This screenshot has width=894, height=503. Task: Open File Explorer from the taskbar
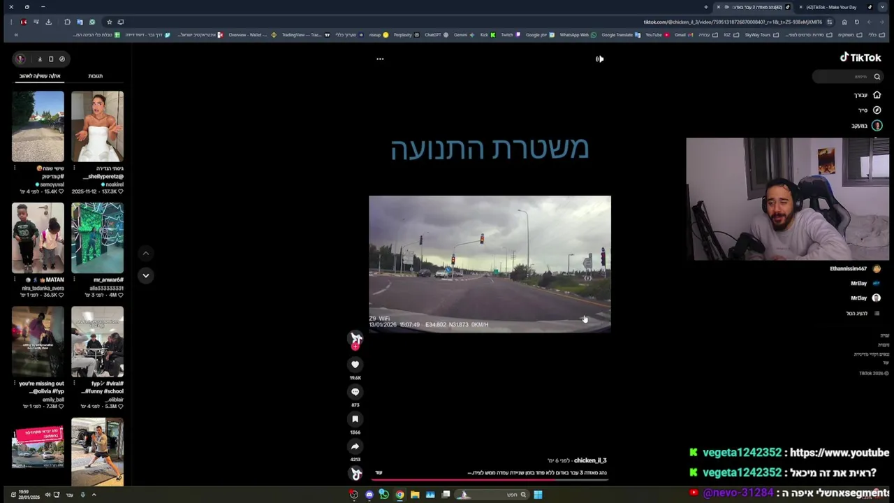pyautogui.click(x=415, y=495)
